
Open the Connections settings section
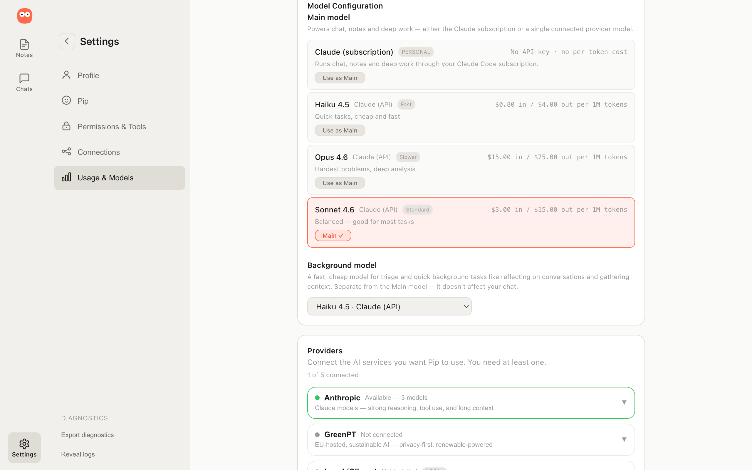pos(119,152)
